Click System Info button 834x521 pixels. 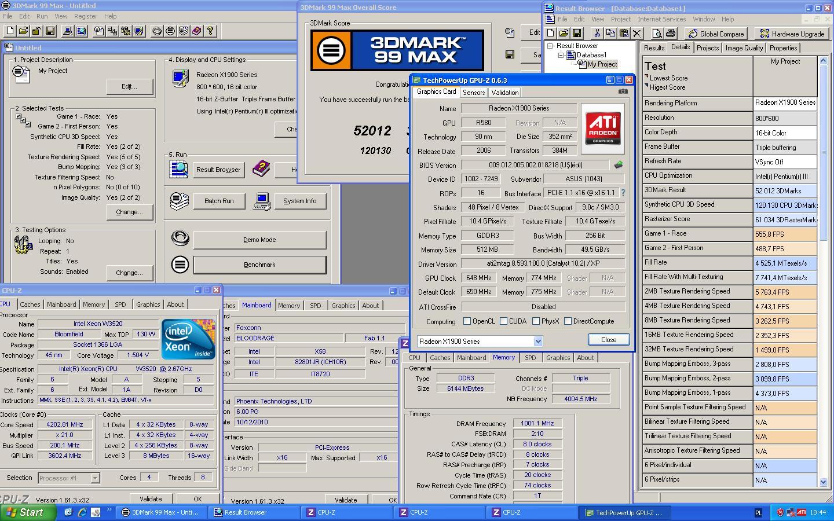(x=300, y=201)
